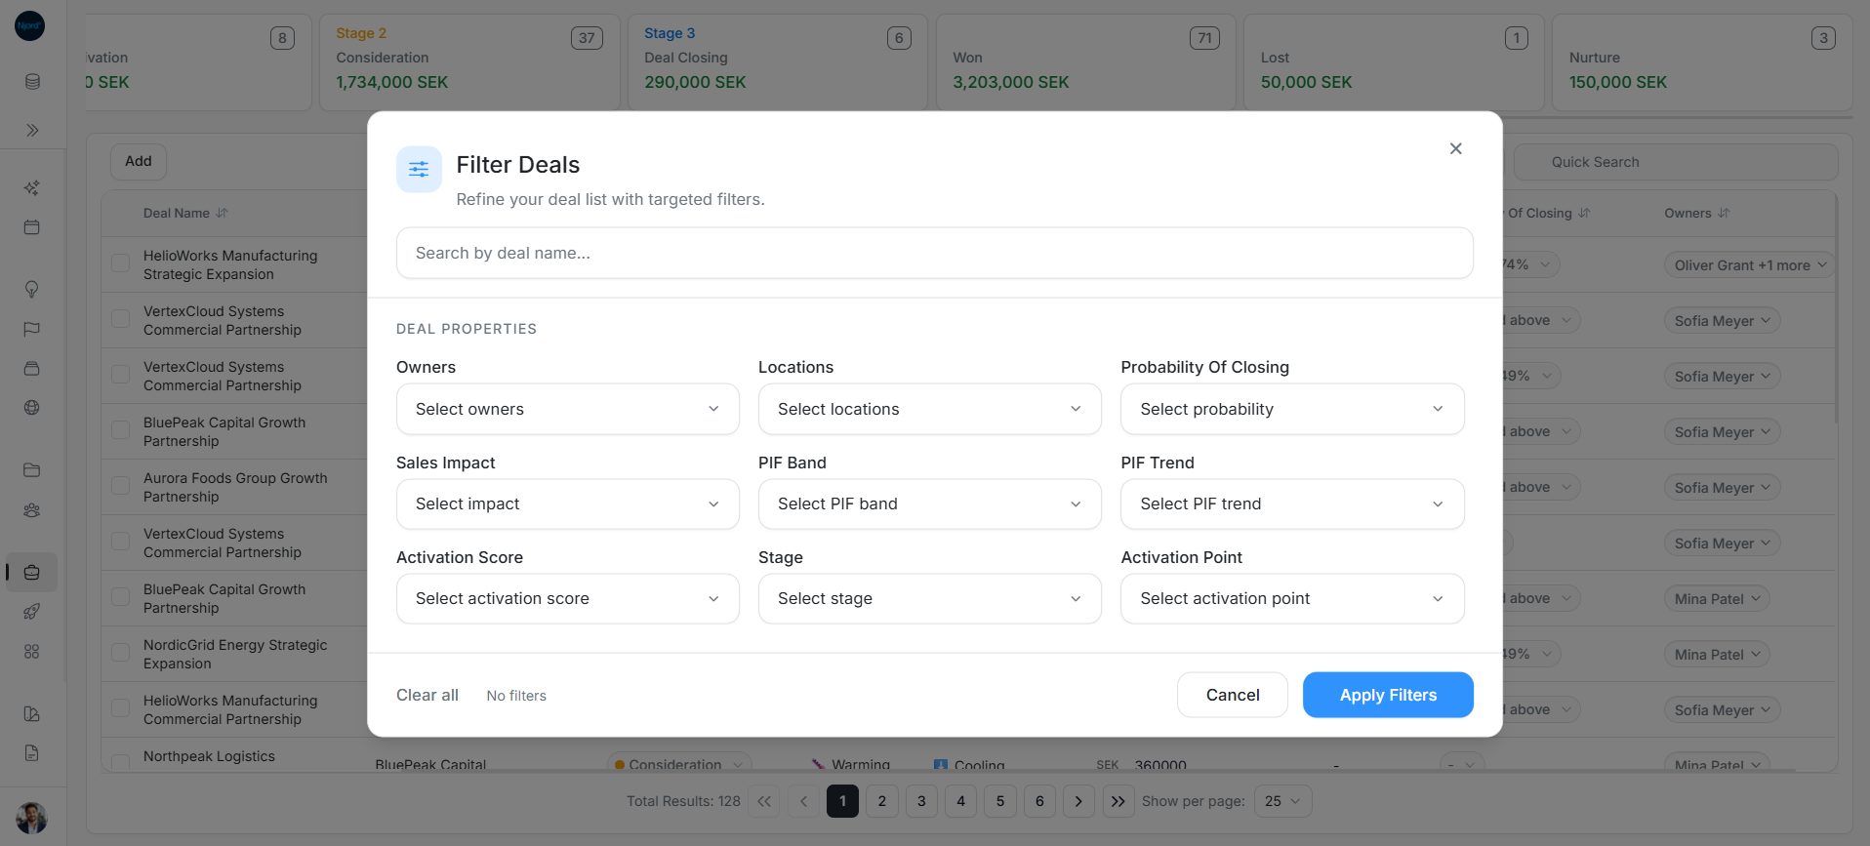Open the four-squares grid icon in sidebar
Viewport: 1870px width, 846px height.
pyautogui.click(x=32, y=652)
